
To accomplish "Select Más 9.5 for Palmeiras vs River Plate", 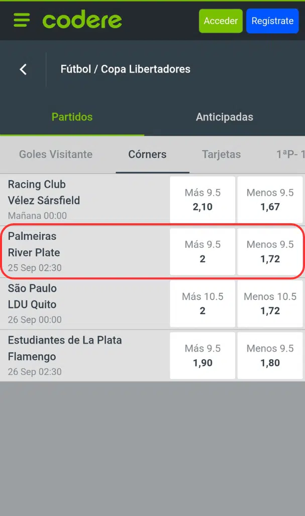I will point(202,251).
